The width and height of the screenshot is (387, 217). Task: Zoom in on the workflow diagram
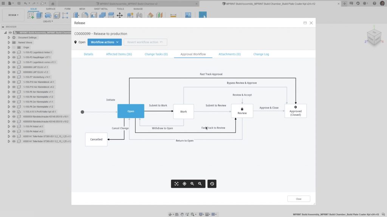pos(192,184)
